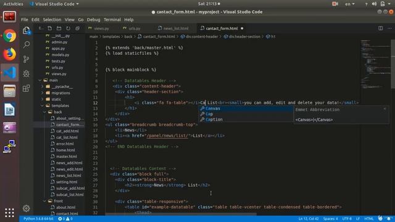Image resolution: width=395 pixels, height=222 pixels.
Task: Open the Explorer view in activity bar
Action: point(26,30)
